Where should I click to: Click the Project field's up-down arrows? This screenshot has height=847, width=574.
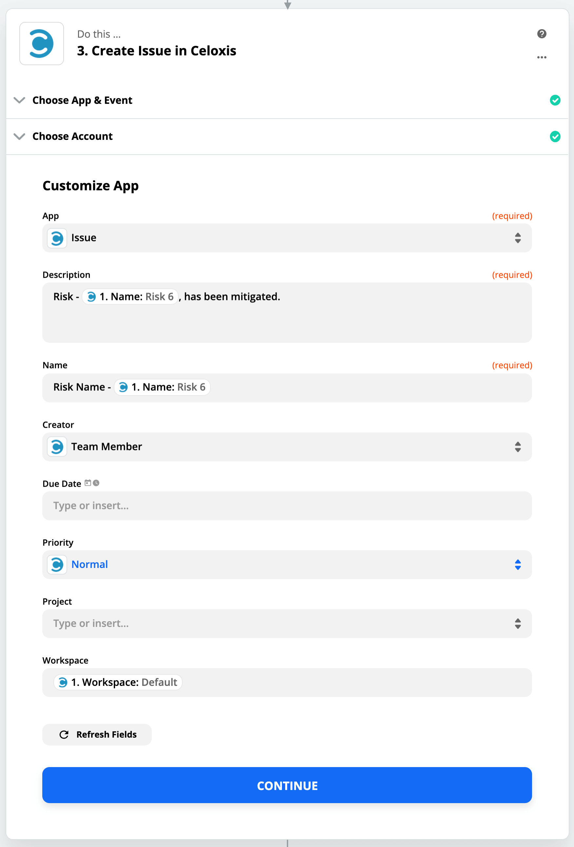point(518,624)
